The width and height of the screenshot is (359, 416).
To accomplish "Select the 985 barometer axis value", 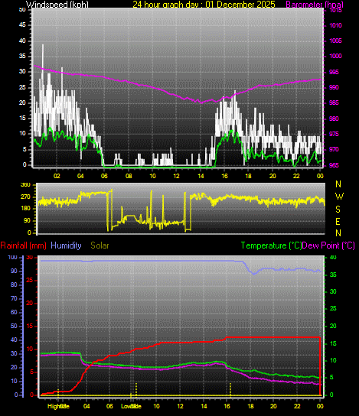I will pos(334,102).
